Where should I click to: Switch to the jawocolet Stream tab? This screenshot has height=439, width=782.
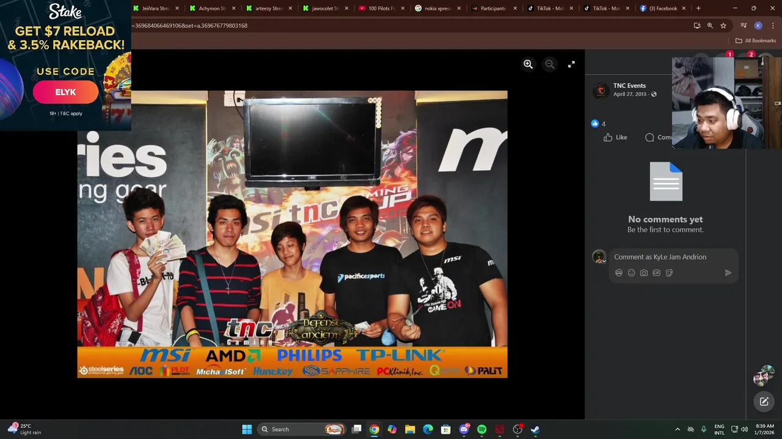325,9
